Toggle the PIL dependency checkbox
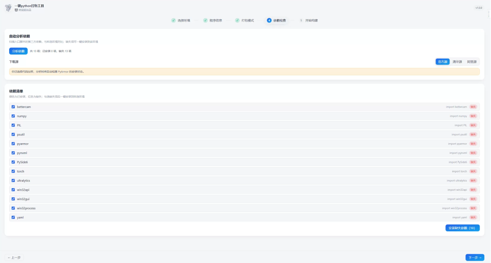The image size is (491, 263). tap(13, 125)
